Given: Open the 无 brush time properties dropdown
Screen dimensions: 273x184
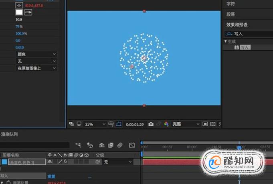Looking at the screenshot, I should point(36,61).
